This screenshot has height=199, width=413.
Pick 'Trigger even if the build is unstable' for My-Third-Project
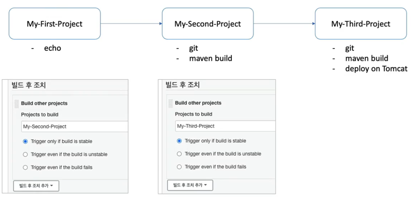[x=179, y=154]
